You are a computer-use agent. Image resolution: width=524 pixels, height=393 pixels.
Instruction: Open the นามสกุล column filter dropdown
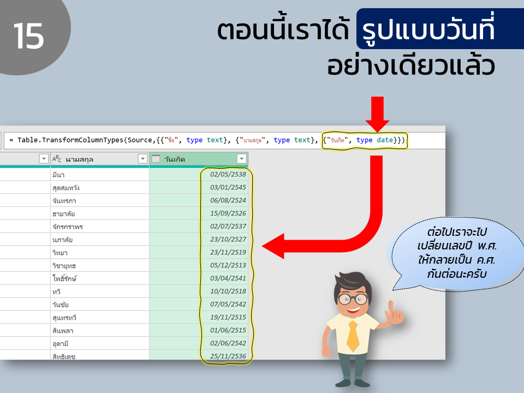pyautogui.click(x=142, y=159)
